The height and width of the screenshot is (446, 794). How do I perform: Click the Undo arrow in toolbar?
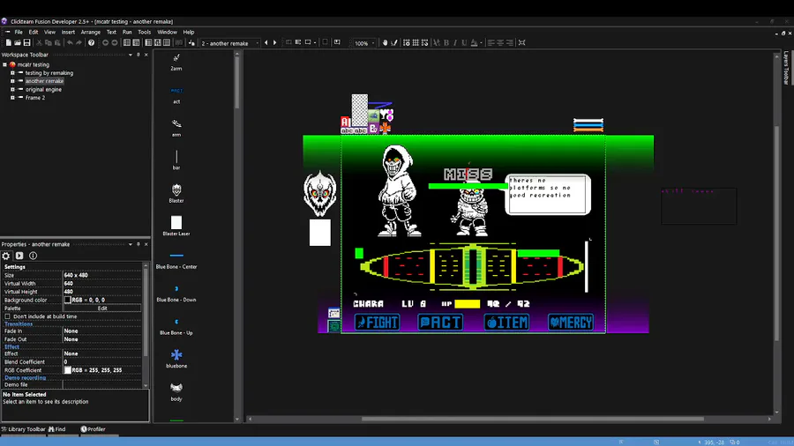point(70,43)
